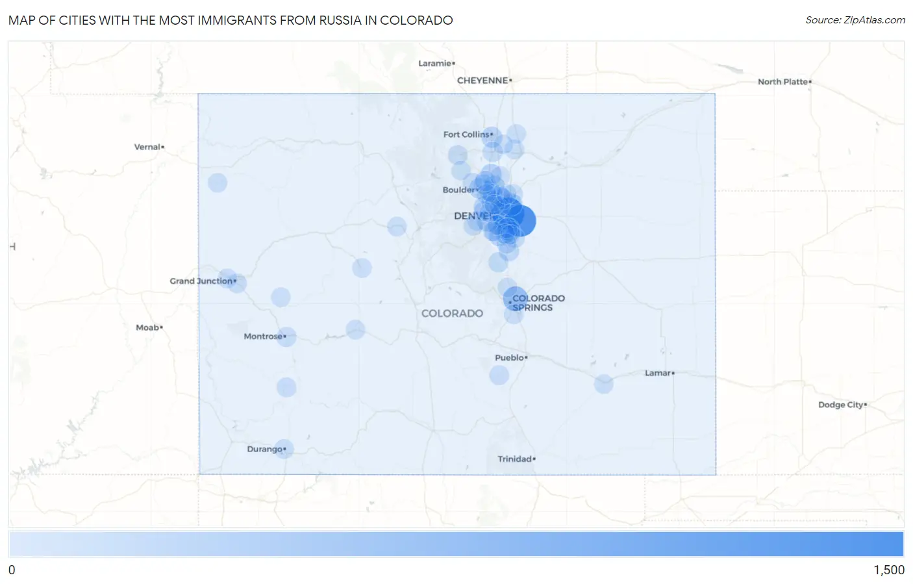This screenshot has width=913, height=584.
Task: Click the bubble on Colorado Springs
Action: click(x=516, y=299)
